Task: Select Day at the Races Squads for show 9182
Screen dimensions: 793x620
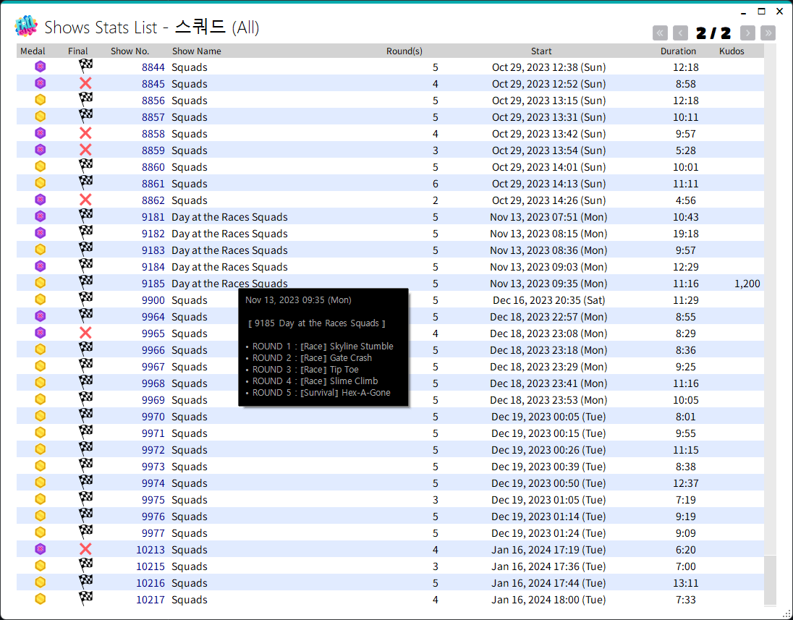Action: point(229,234)
